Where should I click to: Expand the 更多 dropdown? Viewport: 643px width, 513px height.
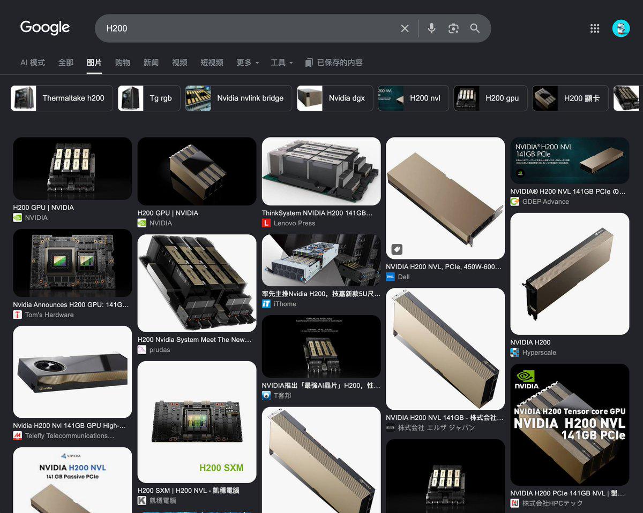coord(248,63)
